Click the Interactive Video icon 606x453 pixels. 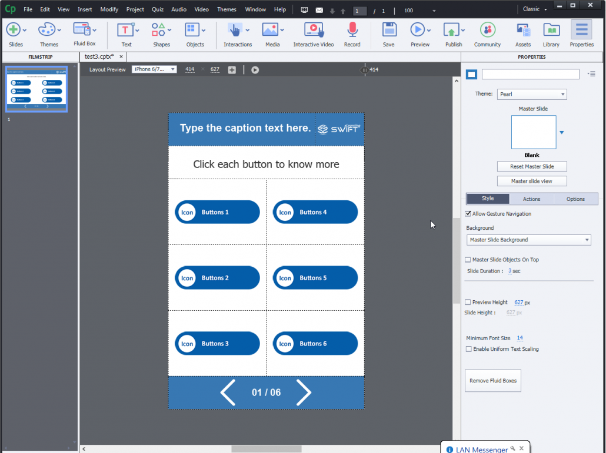[x=314, y=29]
